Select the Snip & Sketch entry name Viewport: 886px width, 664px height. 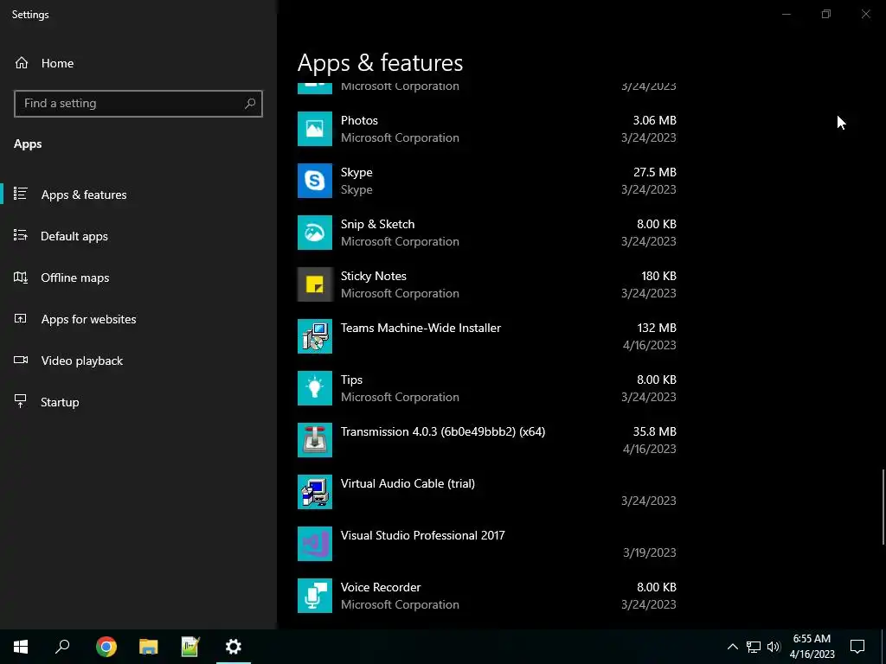click(x=377, y=224)
